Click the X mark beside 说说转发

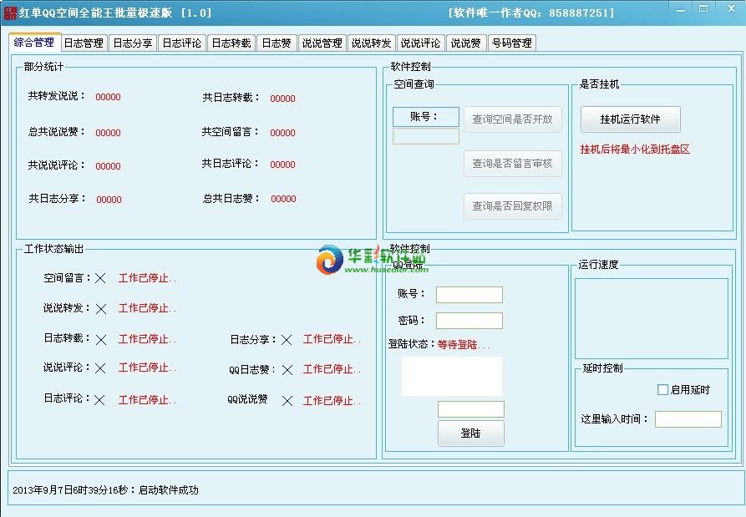101,309
